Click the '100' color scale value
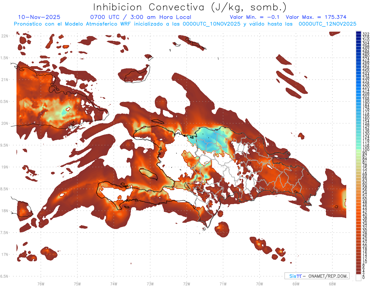This screenshot has height=288, width=373. point(366,149)
